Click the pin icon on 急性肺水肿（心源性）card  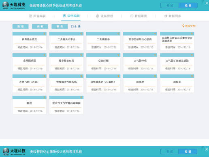(x=118, y=76)
